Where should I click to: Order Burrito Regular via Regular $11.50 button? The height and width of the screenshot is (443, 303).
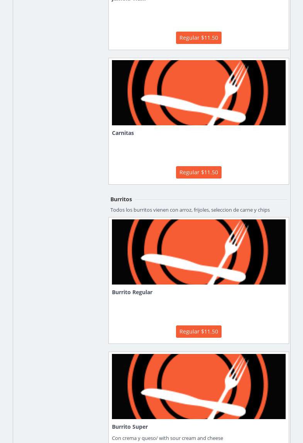(x=198, y=332)
